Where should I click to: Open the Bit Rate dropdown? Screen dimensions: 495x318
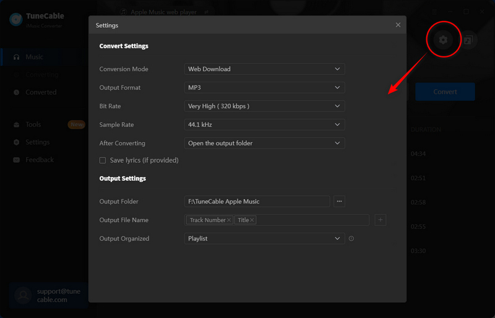coord(264,106)
